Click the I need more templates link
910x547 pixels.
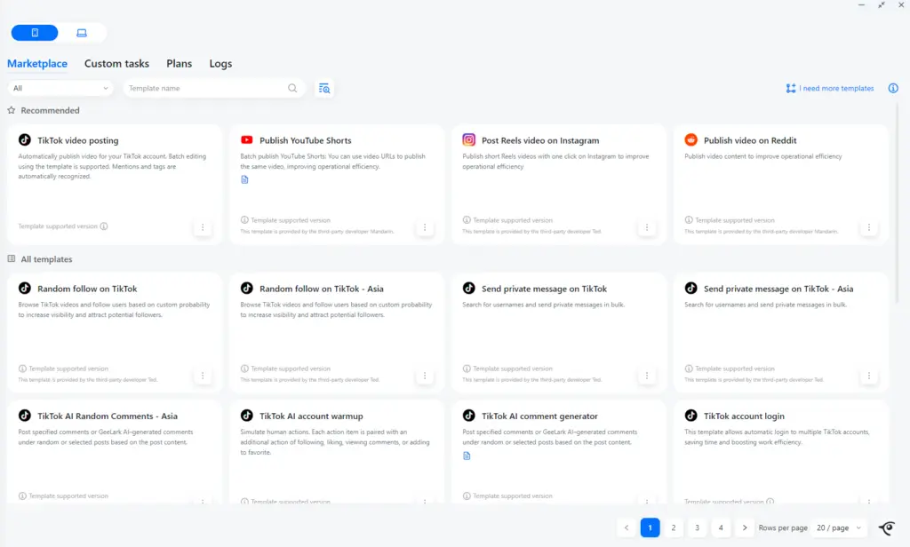pyautogui.click(x=830, y=88)
